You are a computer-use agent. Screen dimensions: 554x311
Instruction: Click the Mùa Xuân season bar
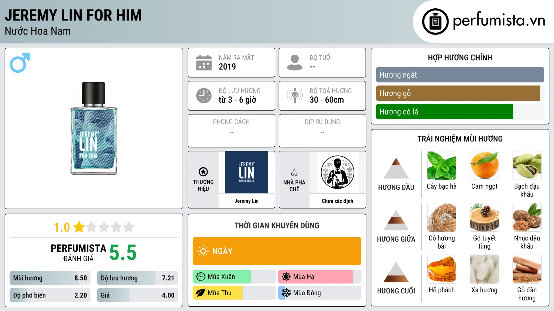coord(234,277)
